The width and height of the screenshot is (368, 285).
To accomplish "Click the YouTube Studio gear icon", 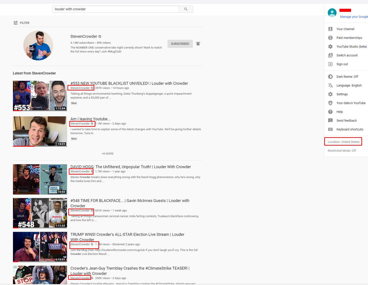I will click(x=330, y=47).
